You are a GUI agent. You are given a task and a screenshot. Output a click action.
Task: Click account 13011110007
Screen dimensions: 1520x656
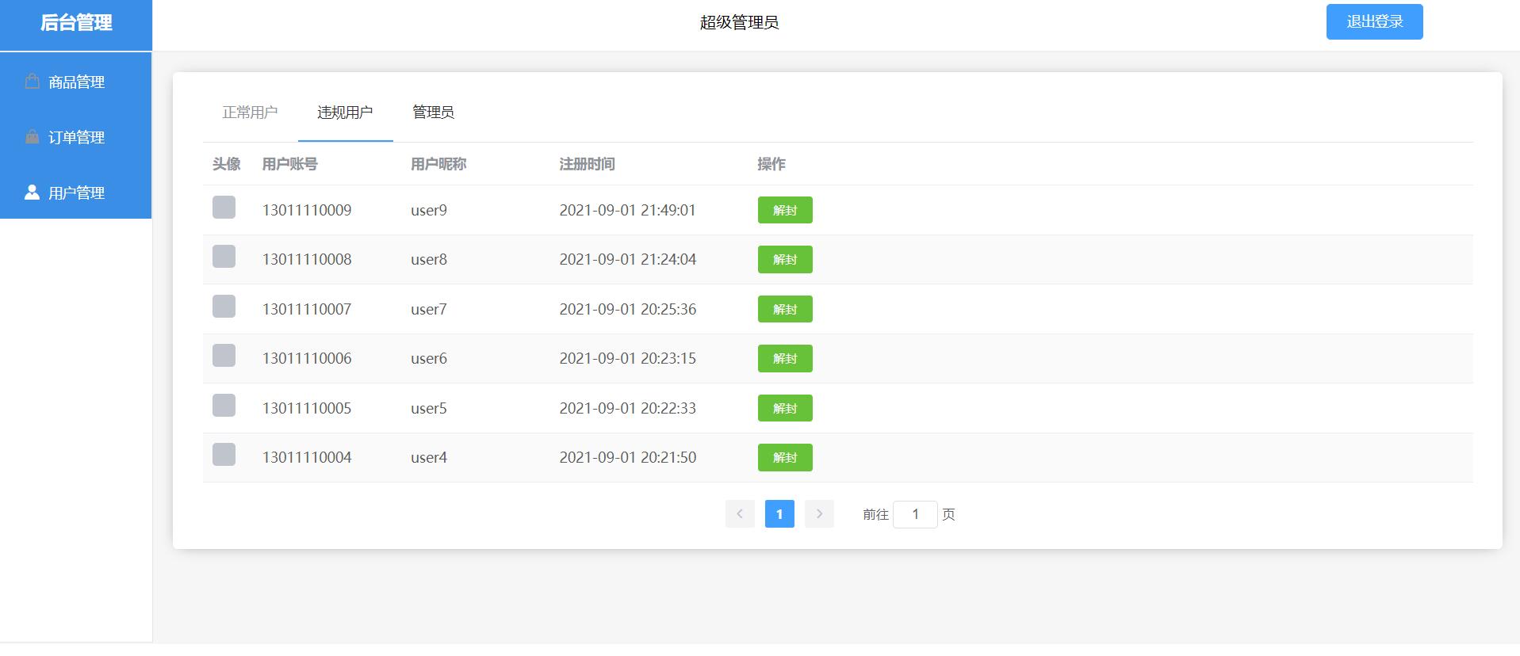click(307, 309)
